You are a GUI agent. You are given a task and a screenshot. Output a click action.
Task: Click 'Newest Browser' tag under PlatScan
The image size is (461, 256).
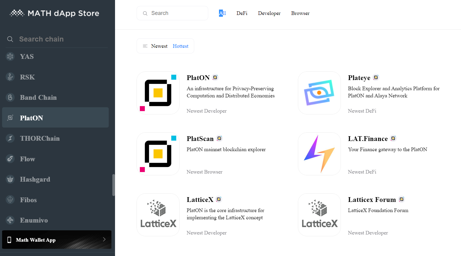pyautogui.click(x=204, y=172)
